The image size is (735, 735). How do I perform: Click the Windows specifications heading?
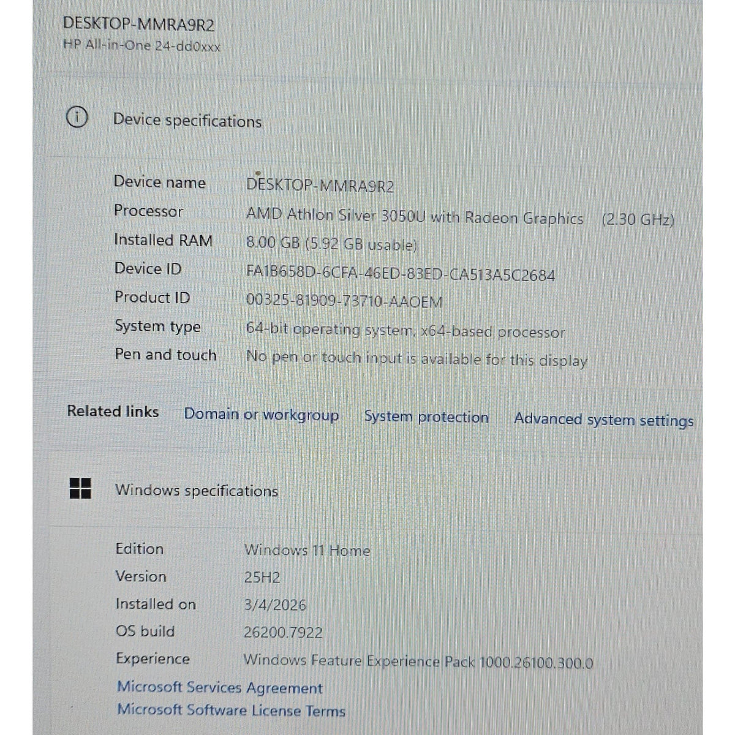click(197, 490)
